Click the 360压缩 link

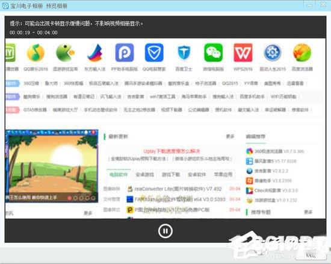(31, 83)
